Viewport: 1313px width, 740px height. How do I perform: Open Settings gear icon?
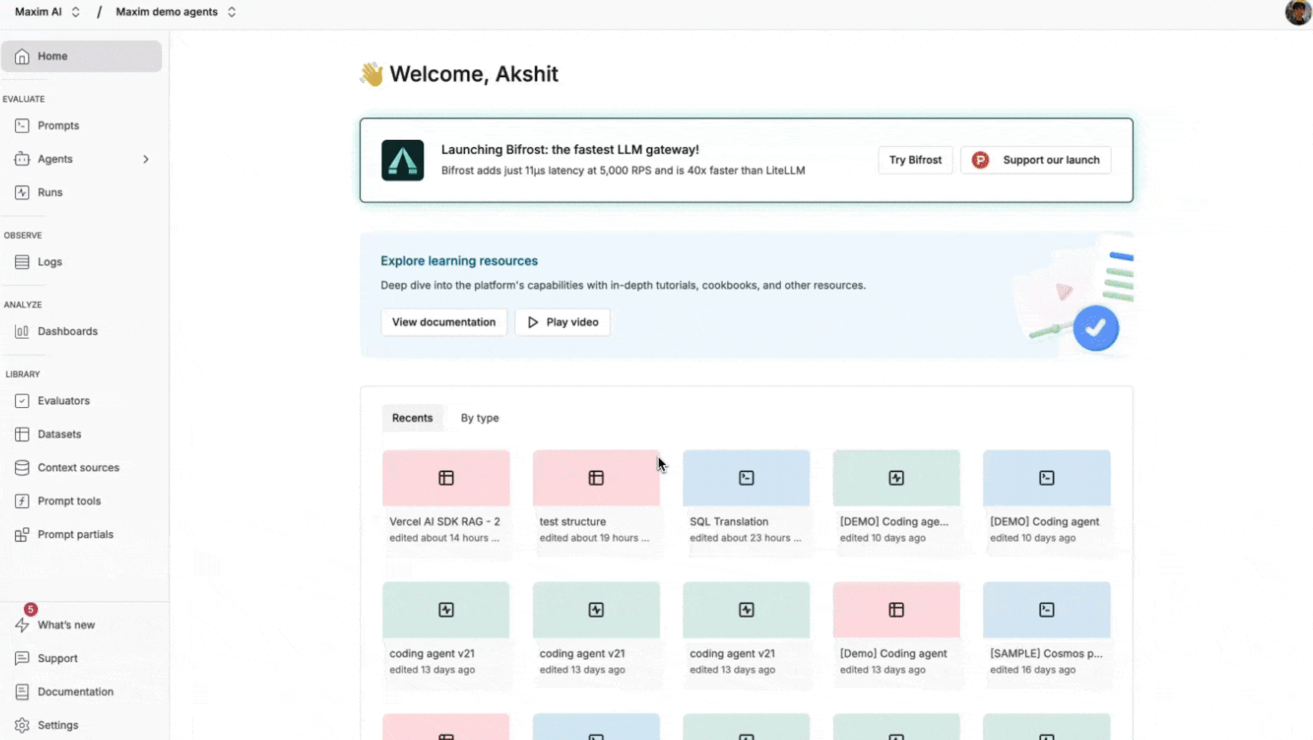(x=22, y=726)
